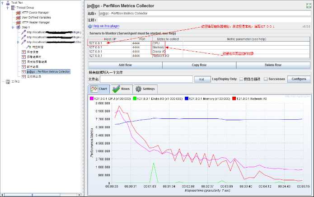Click the HTTP Header Manager icon
This screenshot has height=197, width=314.
click(x=18, y=23)
